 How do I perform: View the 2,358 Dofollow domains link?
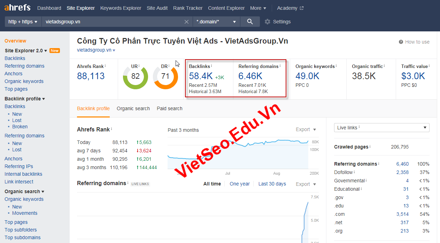[x=403, y=172]
